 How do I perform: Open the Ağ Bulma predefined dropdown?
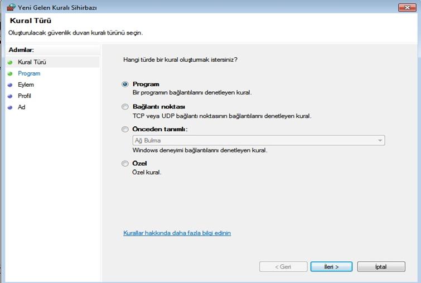(259, 140)
